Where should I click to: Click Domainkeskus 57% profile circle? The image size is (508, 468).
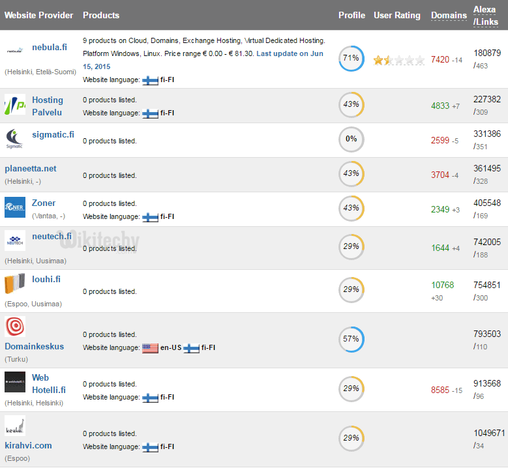351,340
